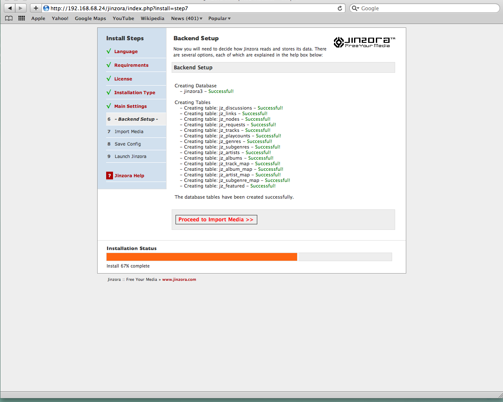
Task: Click 'database tables have been created successfully' message
Action: click(234, 197)
